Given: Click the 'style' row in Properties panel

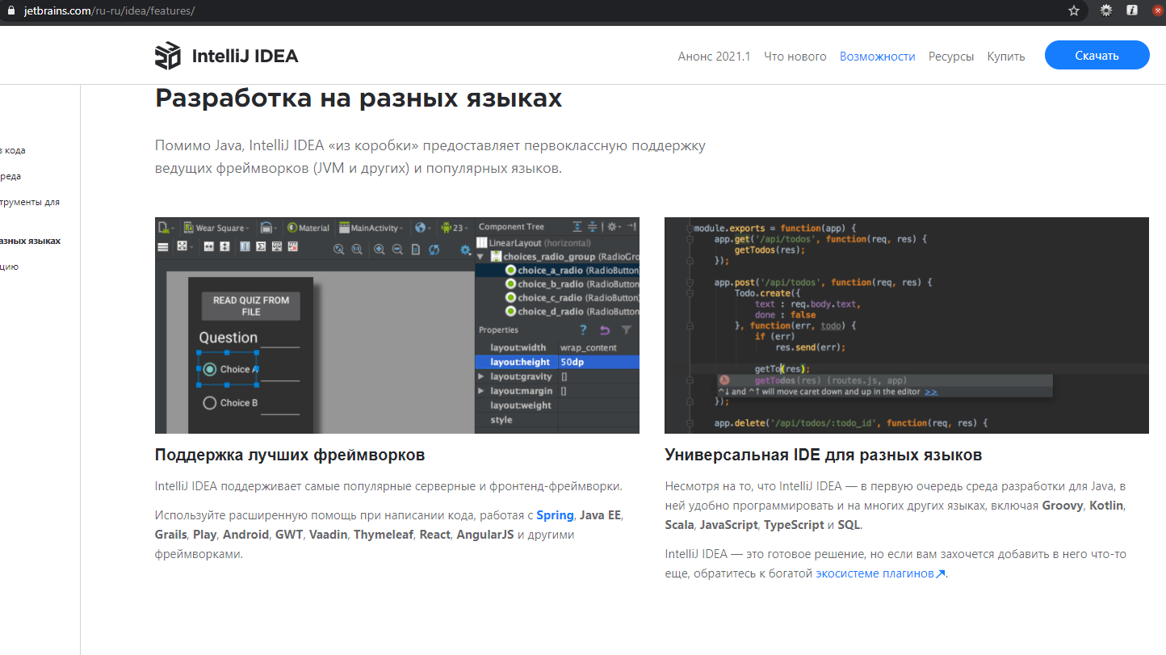Looking at the screenshot, I should [558, 420].
